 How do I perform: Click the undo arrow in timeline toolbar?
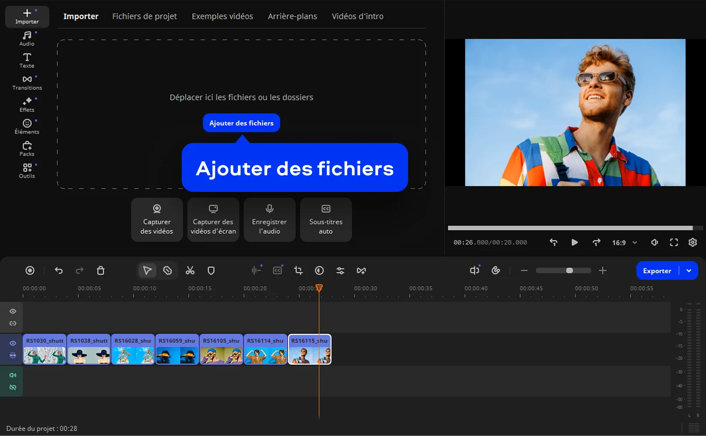click(x=59, y=271)
